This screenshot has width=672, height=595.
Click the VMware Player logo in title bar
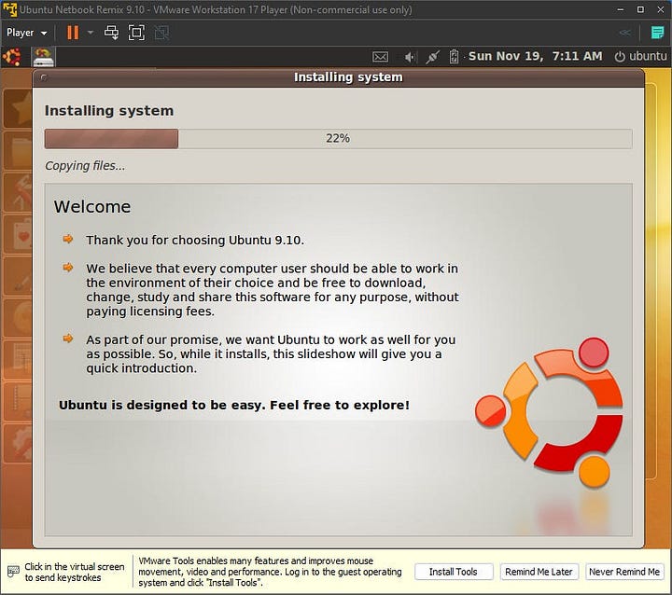tap(9, 9)
